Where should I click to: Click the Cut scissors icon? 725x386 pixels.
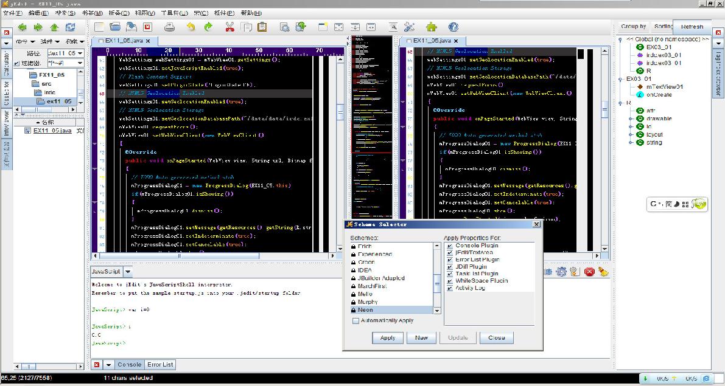pyautogui.click(x=229, y=27)
